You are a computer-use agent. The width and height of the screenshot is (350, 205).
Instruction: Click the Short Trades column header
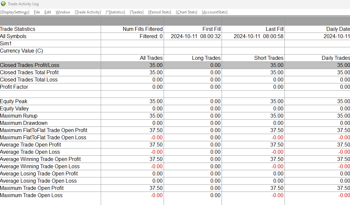[269, 58]
